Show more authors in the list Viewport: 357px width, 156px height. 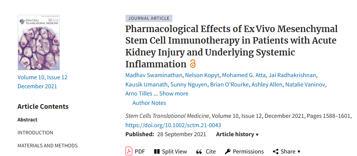pyautogui.click(x=174, y=94)
